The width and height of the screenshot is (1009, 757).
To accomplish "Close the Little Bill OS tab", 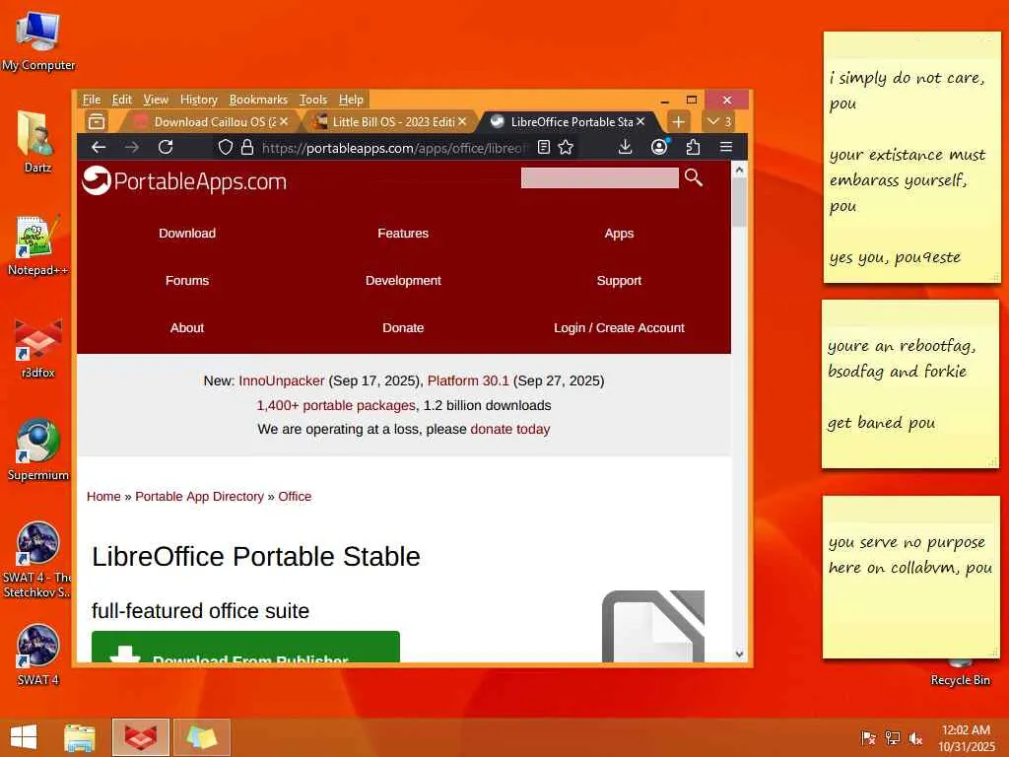I will click(x=462, y=121).
